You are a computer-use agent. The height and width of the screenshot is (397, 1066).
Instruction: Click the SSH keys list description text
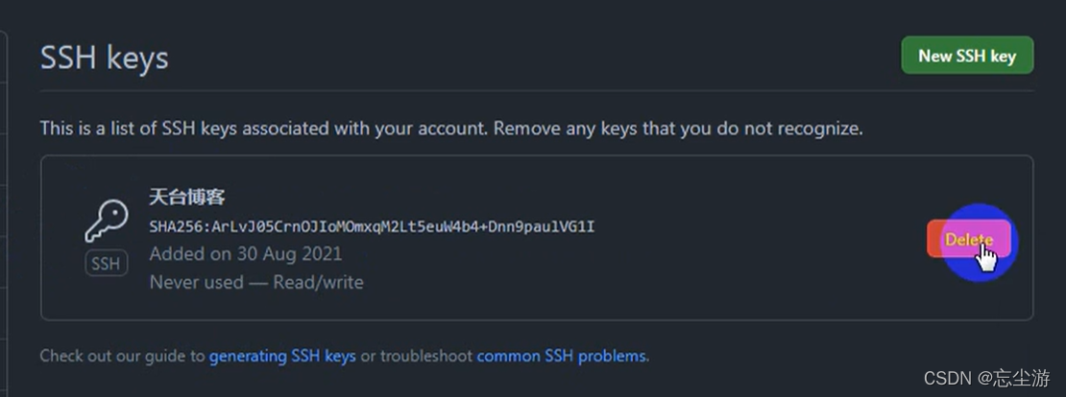[x=451, y=128]
